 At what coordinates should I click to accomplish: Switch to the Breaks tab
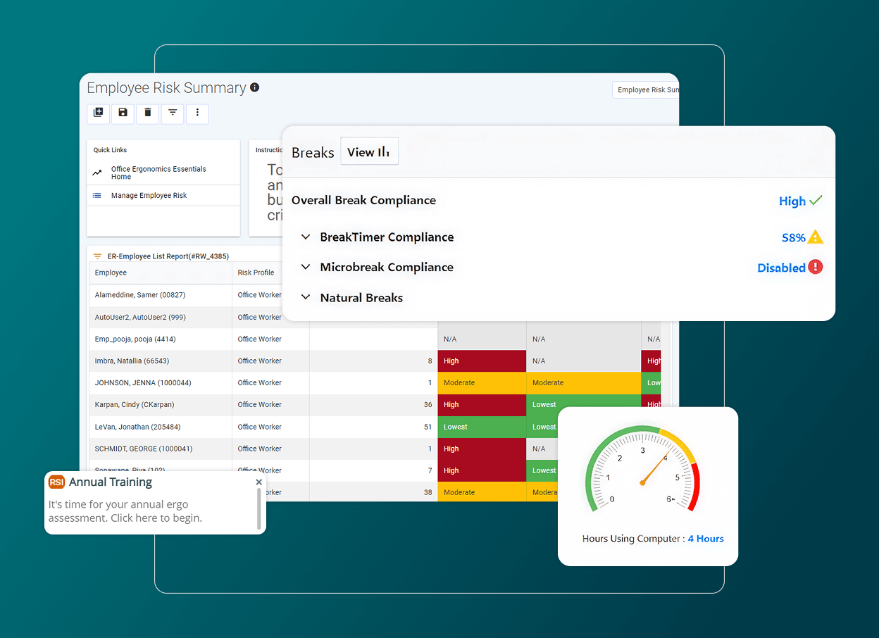[x=313, y=152]
